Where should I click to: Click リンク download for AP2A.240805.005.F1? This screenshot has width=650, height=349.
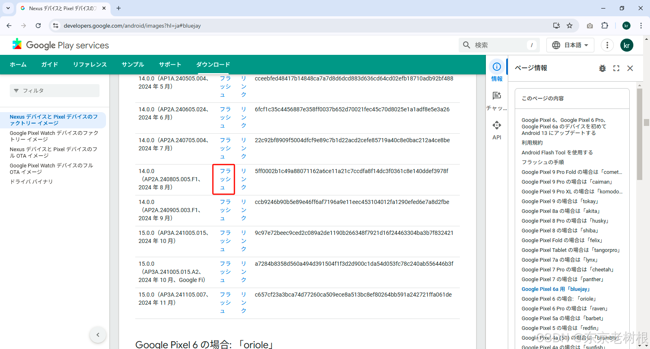point(243,179)
